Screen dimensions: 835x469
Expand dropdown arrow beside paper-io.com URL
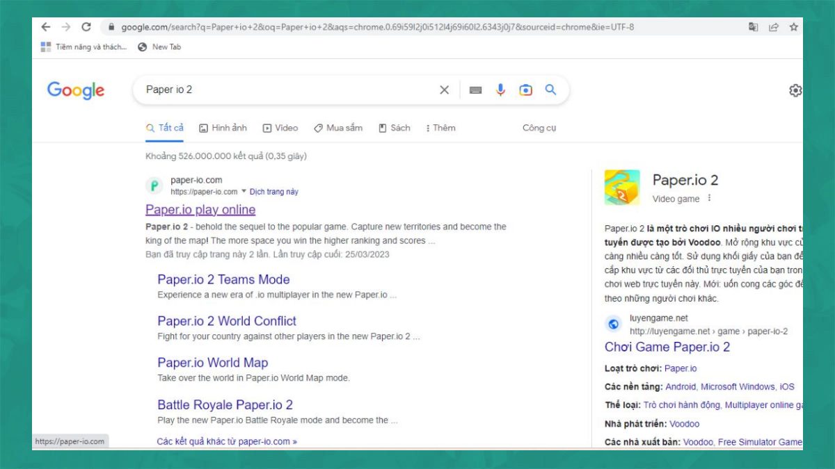[244, 191]
